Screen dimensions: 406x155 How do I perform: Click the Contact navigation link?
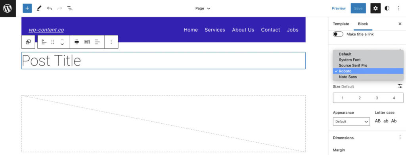pos(270,30)
